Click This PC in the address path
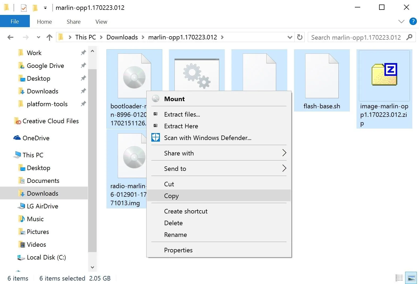Screen dimensions: 419x284 (x=85, y=37)
